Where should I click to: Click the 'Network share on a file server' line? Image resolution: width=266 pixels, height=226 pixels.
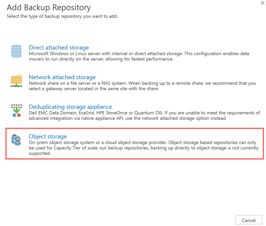point(142,83)
